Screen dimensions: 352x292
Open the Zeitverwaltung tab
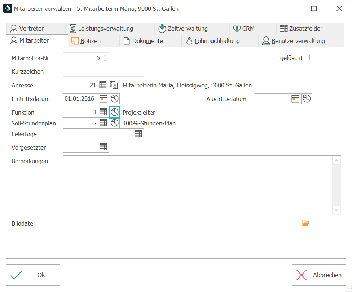tap(192, 29)
